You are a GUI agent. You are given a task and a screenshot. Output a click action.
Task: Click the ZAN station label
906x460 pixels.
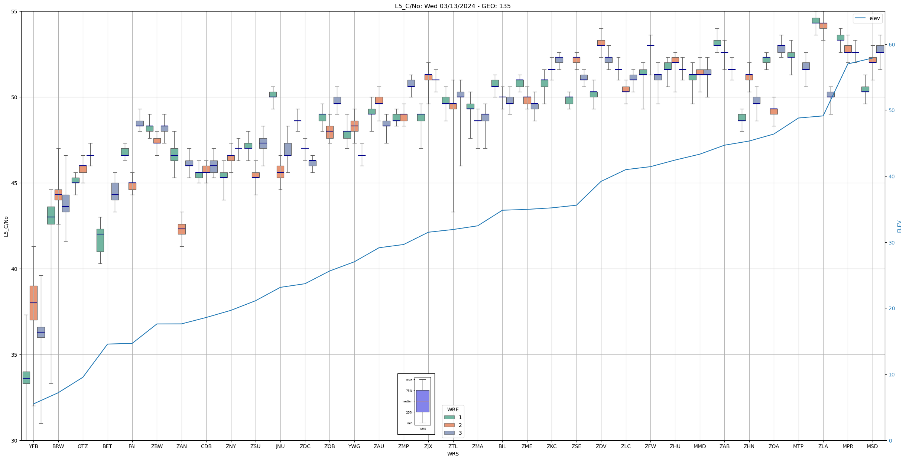click(182, 446)
